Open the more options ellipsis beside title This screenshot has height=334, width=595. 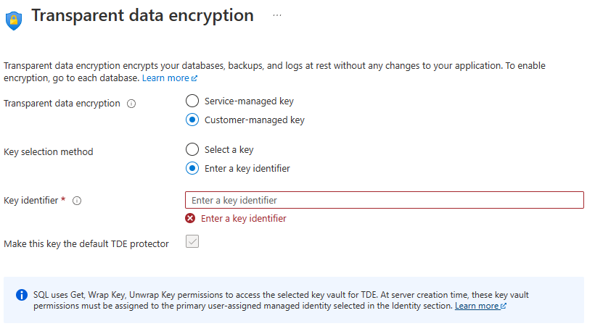pos(276,15)
